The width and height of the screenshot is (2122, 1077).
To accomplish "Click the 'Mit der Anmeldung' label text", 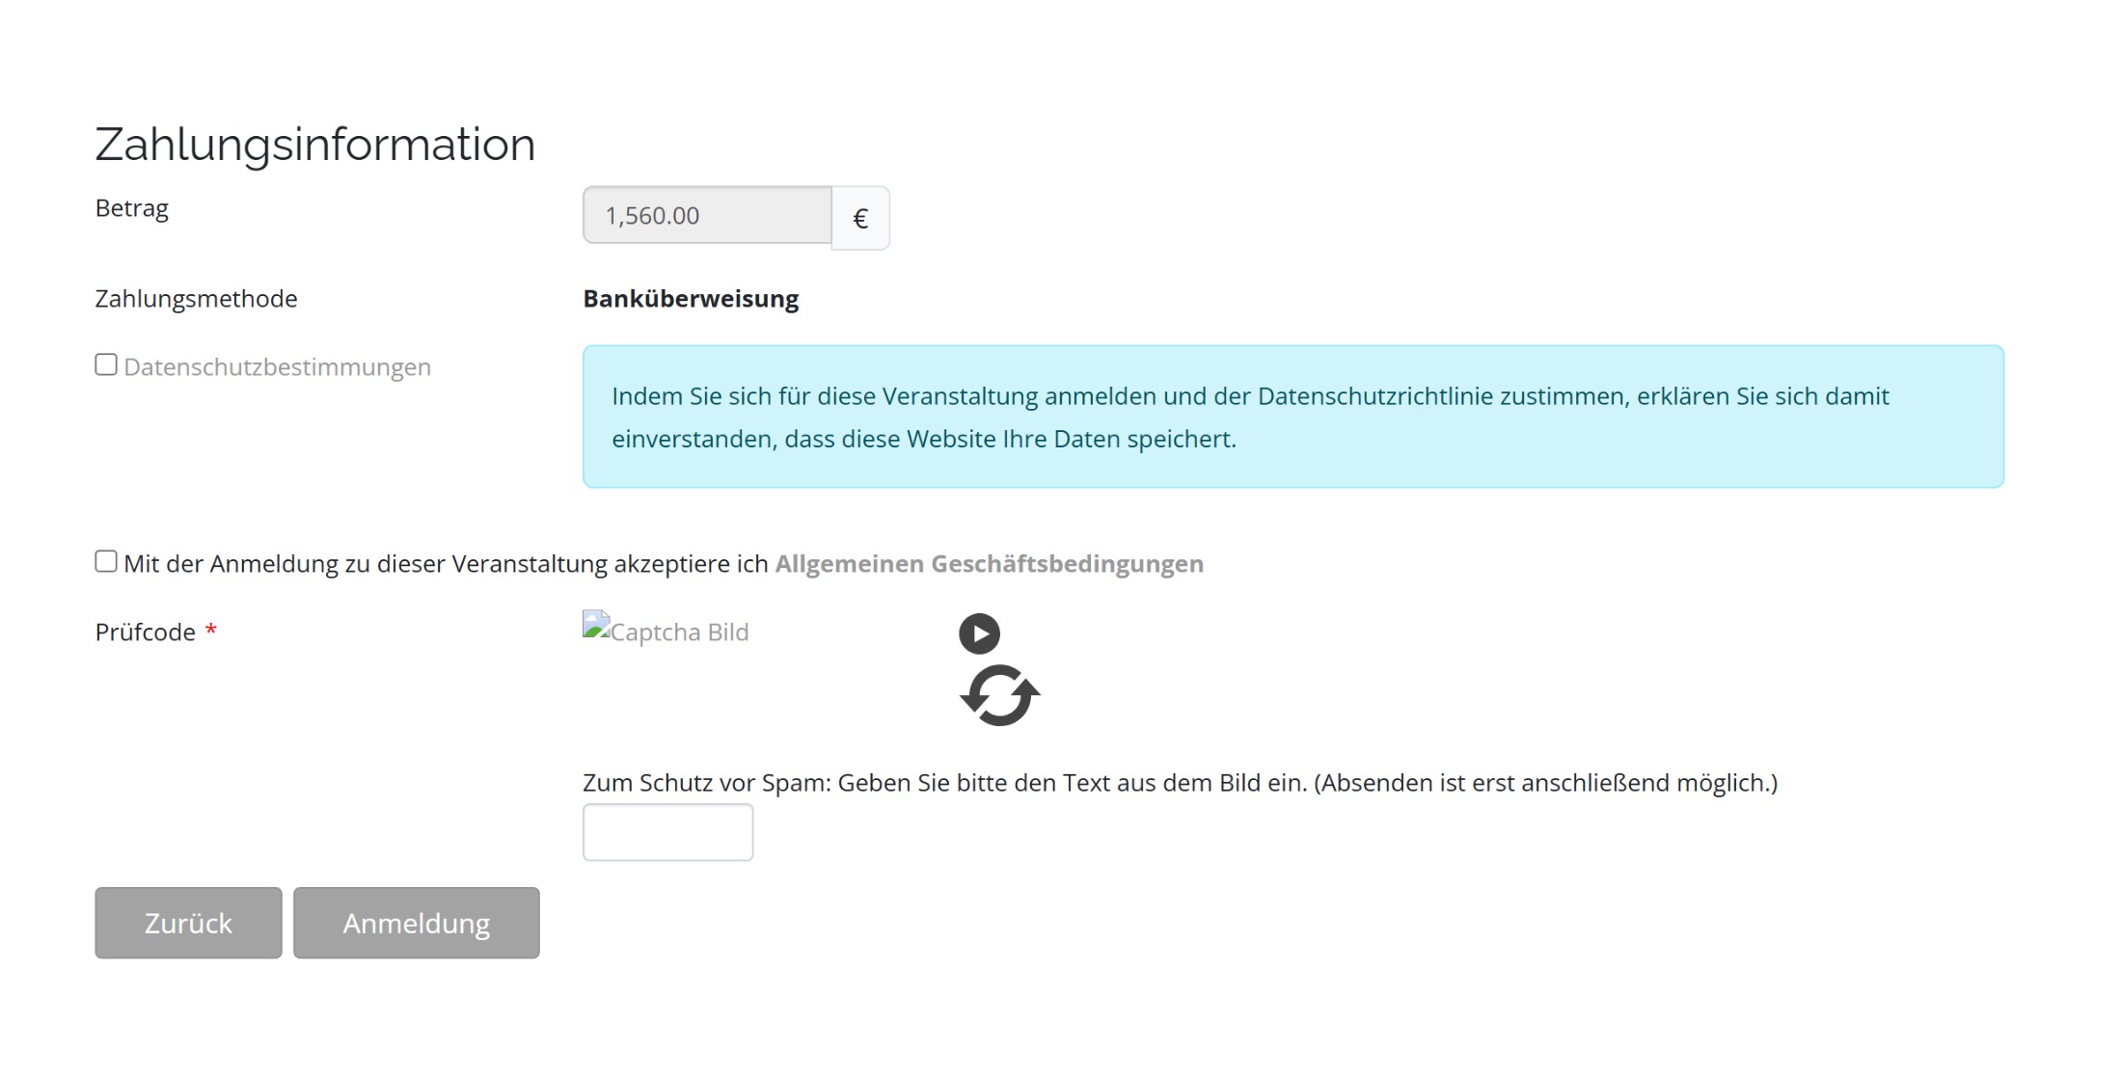I will click(x=446, y=564).
